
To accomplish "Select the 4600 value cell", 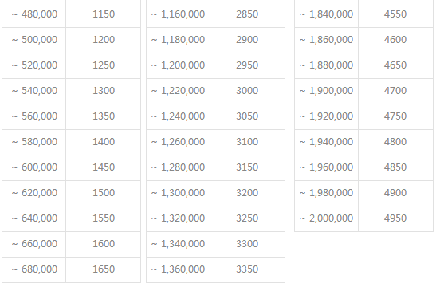I will [395, 41].
